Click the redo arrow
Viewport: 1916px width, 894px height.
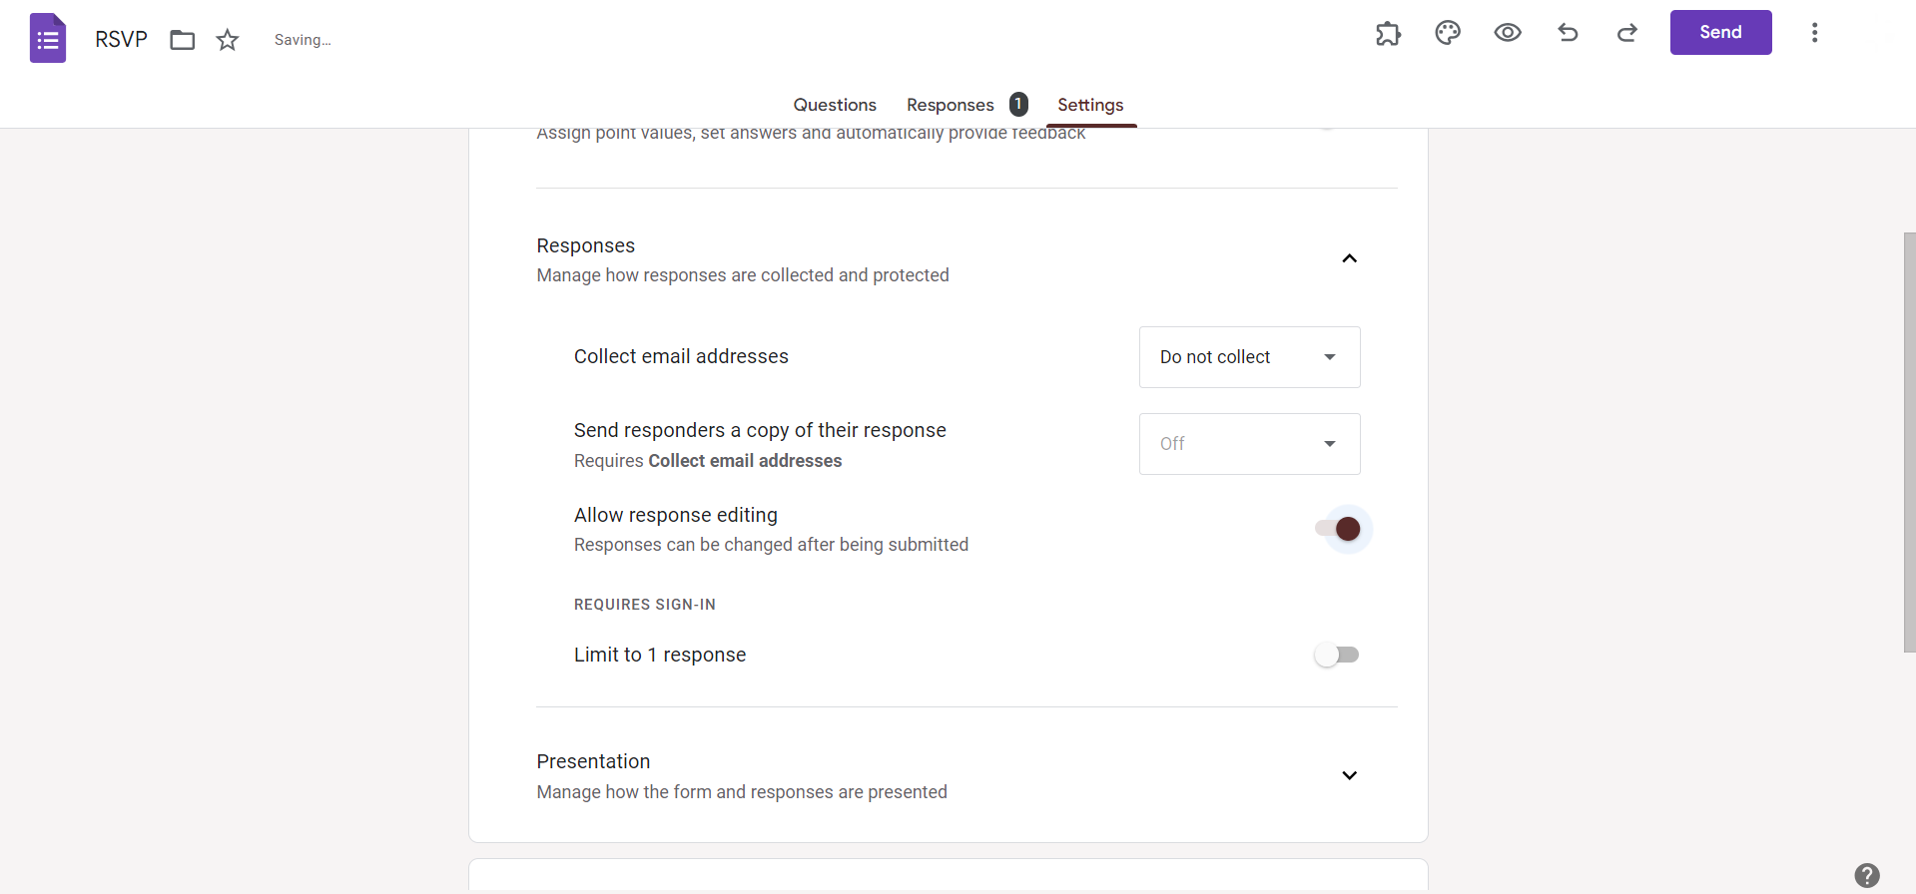(1627, 33)
